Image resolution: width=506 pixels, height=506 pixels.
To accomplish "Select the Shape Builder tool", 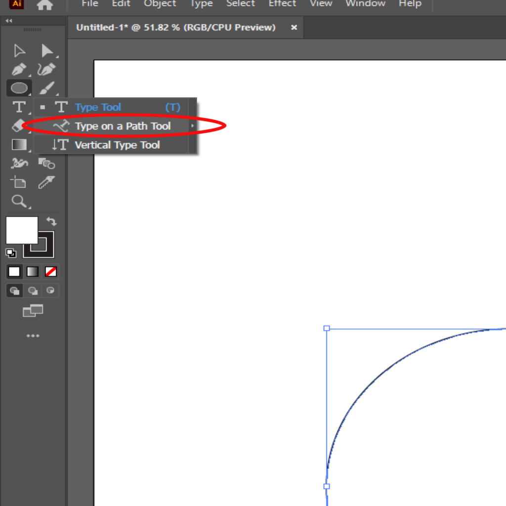I will pyautogui.click(x=47, y=163).
